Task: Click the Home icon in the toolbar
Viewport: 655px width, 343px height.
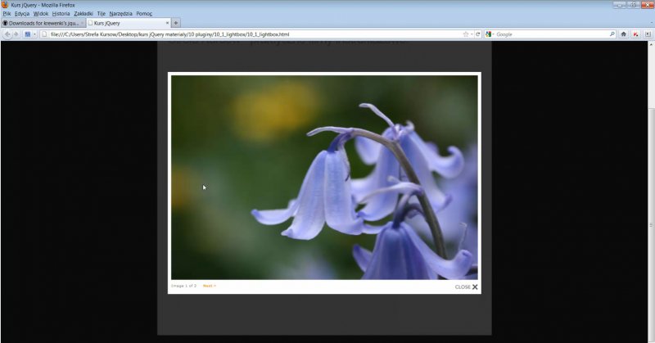Action: click(x=624, y=34)
